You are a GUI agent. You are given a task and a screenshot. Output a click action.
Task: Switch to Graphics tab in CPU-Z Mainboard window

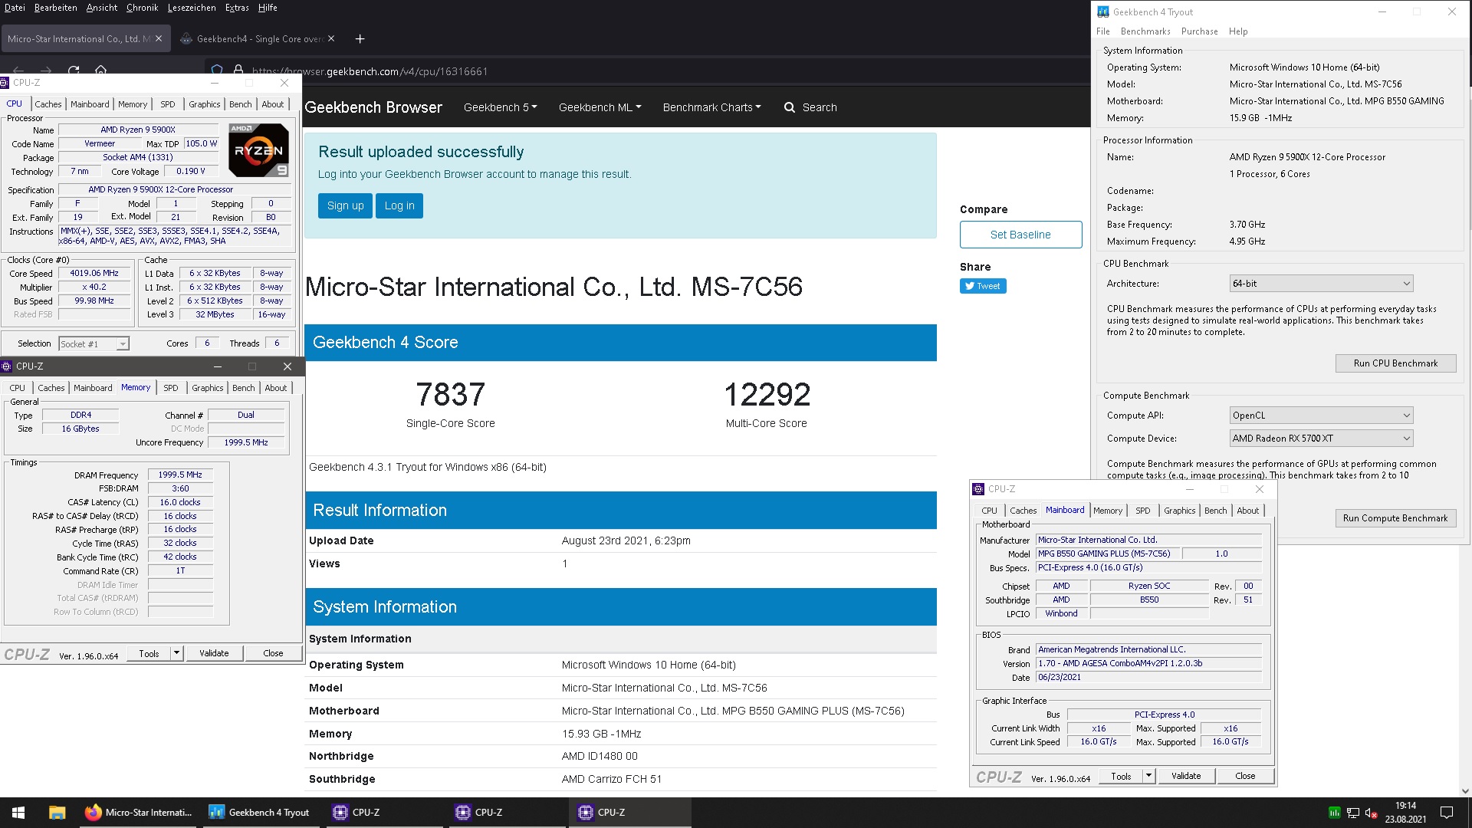click(x=1179, y=511)
